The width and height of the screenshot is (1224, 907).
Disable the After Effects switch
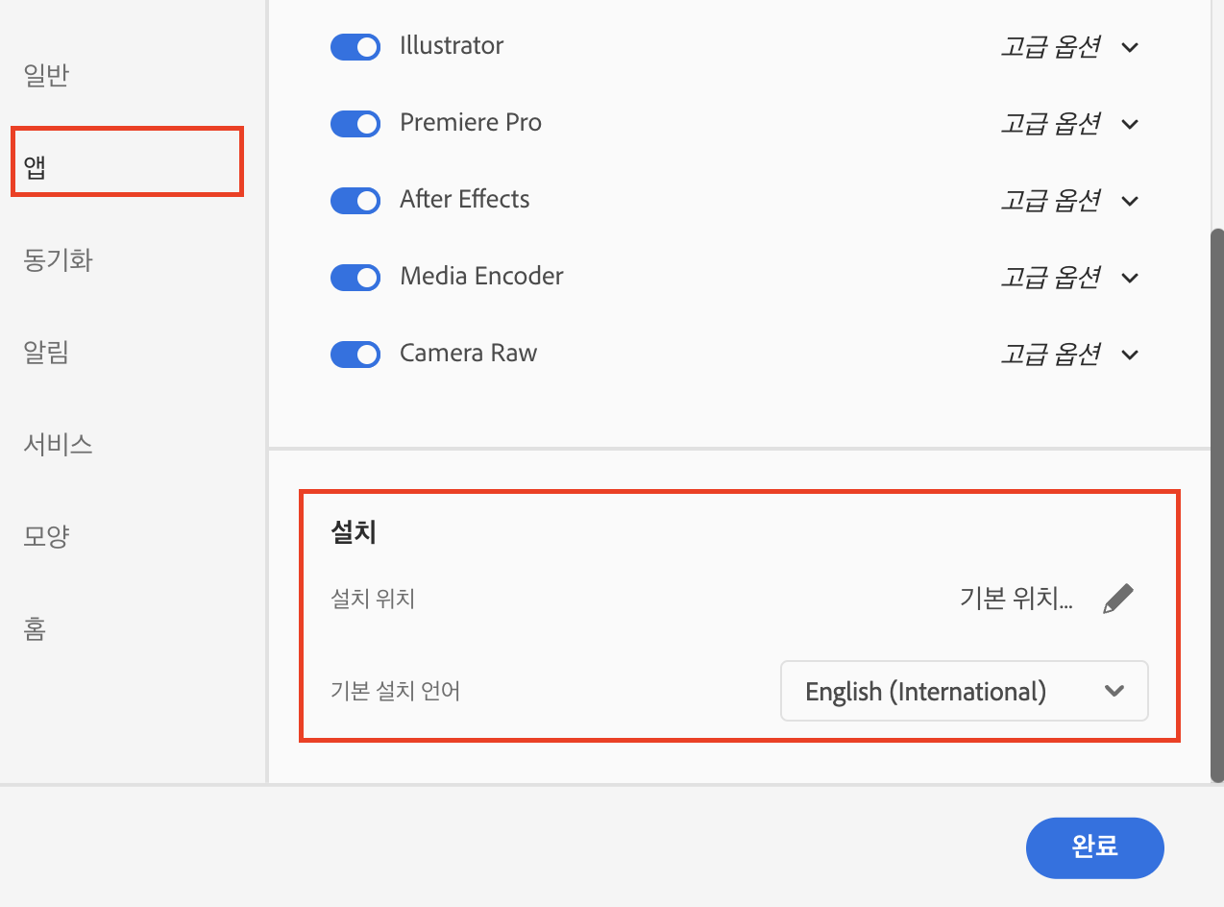355,201
